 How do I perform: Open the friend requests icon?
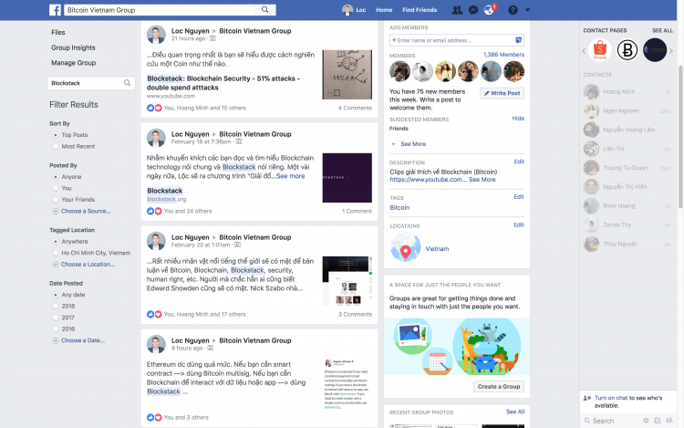pos(457,10)
